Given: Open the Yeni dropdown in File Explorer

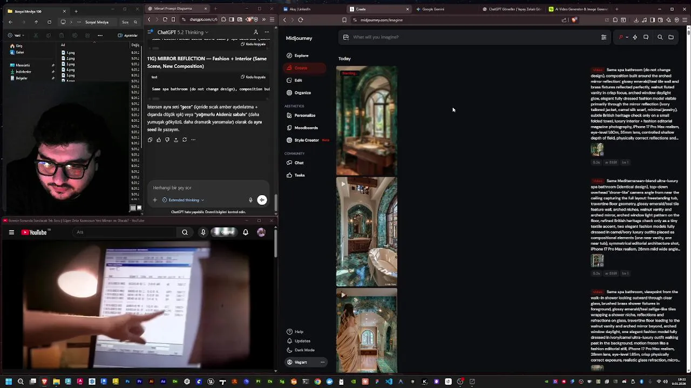Looking at the screenshot, I should click(15, 36).
